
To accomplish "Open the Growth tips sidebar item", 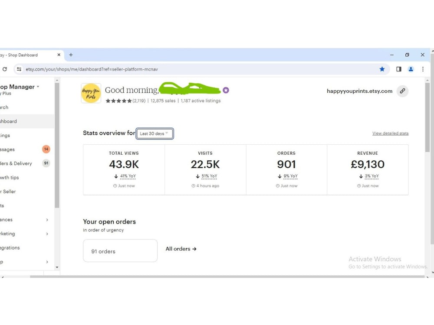I will 27,177.
